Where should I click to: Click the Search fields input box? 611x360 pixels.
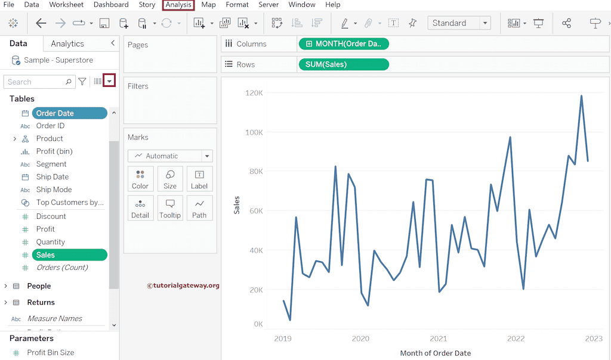pos(35,82)
